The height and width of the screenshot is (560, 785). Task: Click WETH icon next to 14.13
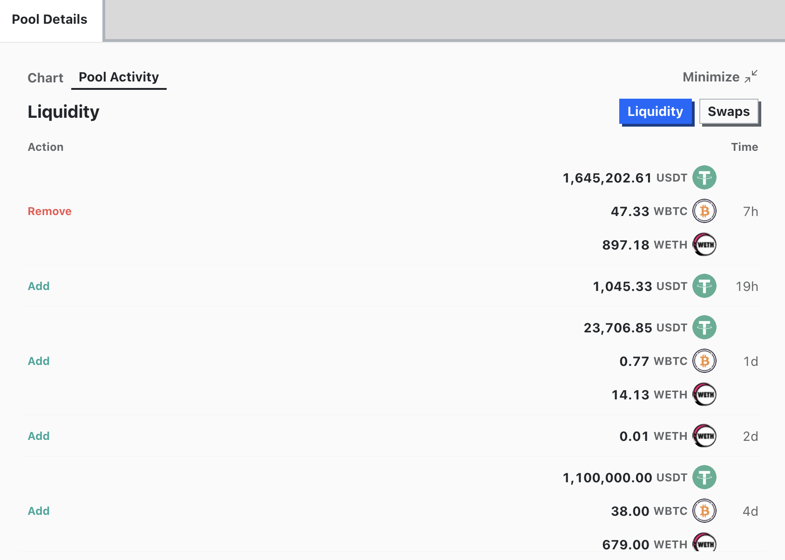[704, 395]
